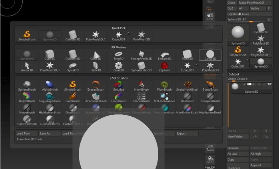Pick the Sphereinder3D primitive
The width and height of the screenshot is (279, 169).
coord(141,67)
